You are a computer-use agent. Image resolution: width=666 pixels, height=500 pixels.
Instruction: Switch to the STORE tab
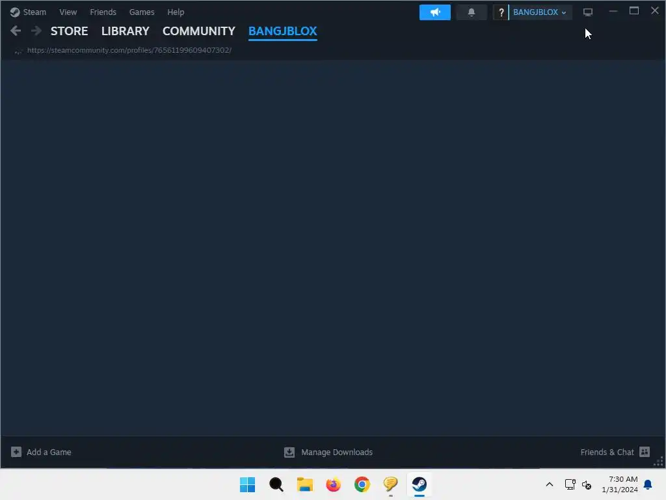point(69,31)
